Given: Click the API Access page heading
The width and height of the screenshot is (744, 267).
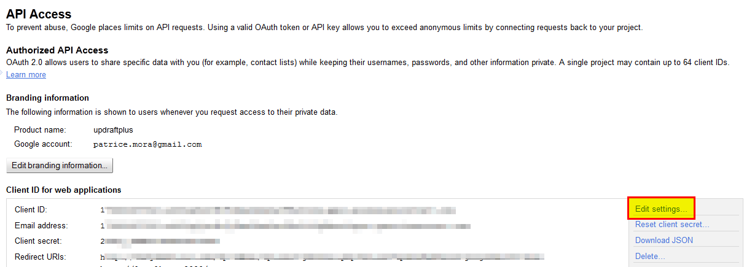Looking at the screenshot, I should click(39, 14).
